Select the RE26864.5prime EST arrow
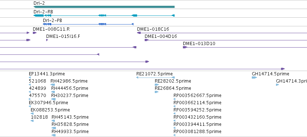Screen dimensions: 307x137 coord(157,92)
